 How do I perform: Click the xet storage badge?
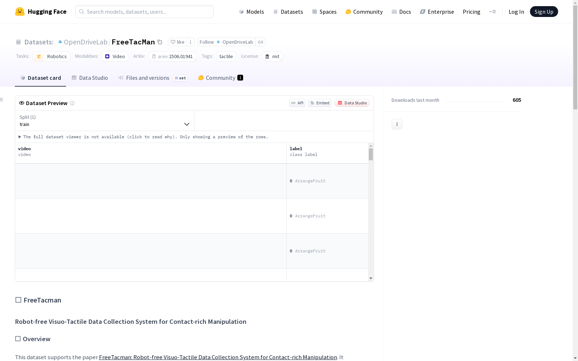click(180, 78)
